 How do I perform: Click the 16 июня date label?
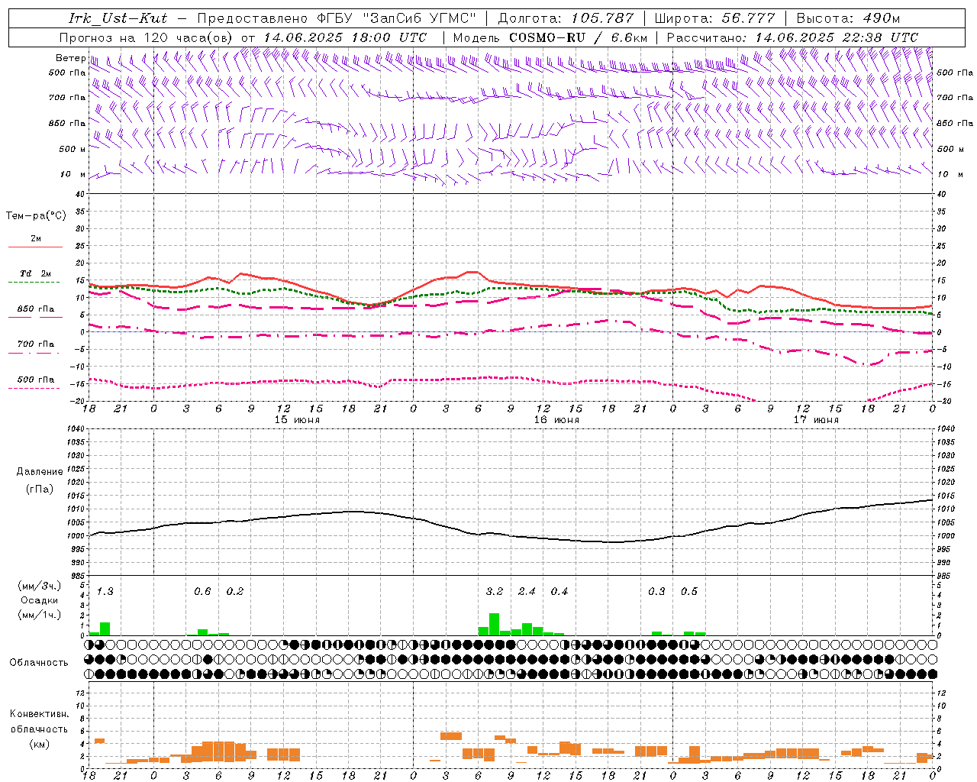(556, 420)
